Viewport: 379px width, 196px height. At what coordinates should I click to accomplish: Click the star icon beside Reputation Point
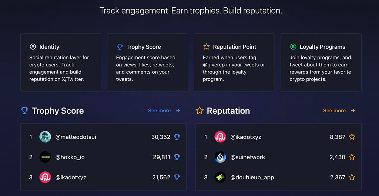click(207, 47)
